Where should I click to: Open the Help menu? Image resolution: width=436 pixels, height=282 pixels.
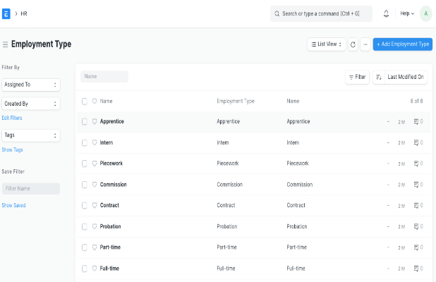(x=407, y=13)
